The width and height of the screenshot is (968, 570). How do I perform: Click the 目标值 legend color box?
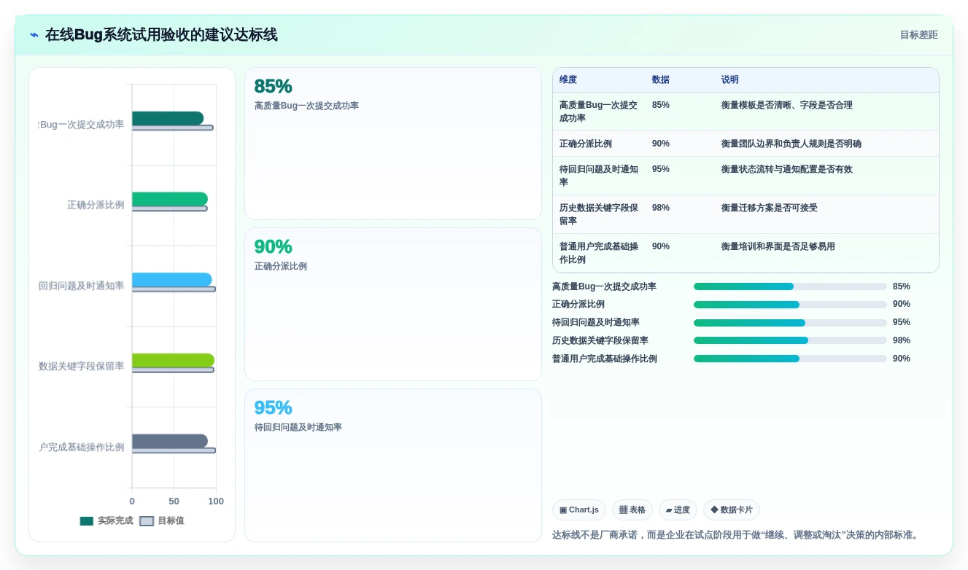(x=147, y=521)
